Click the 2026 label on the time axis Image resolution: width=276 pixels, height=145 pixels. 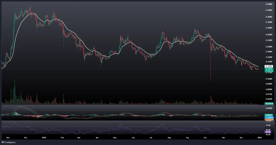point(259,137)
